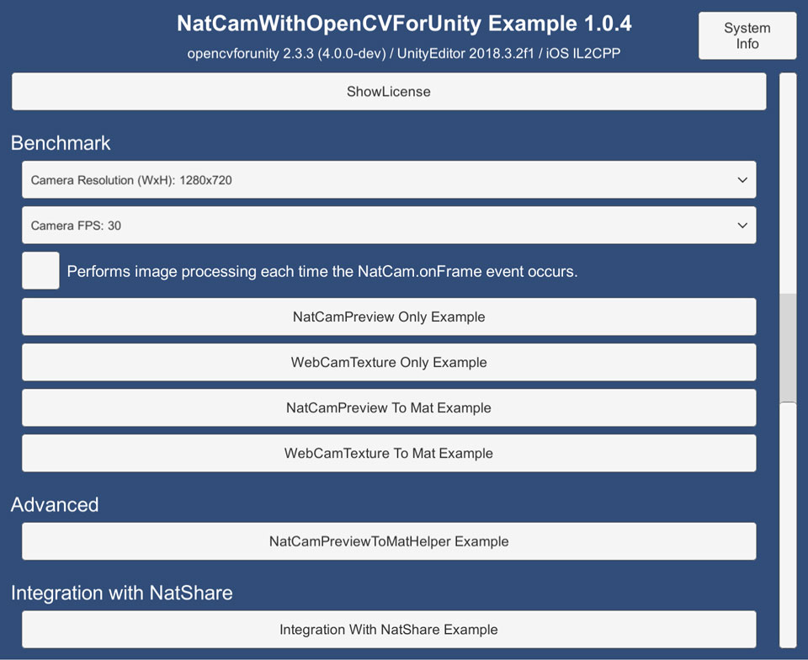The image size is (808, 660).
Task: Launch WebCamTexture Only Example
Action: [x=389, y=362]
